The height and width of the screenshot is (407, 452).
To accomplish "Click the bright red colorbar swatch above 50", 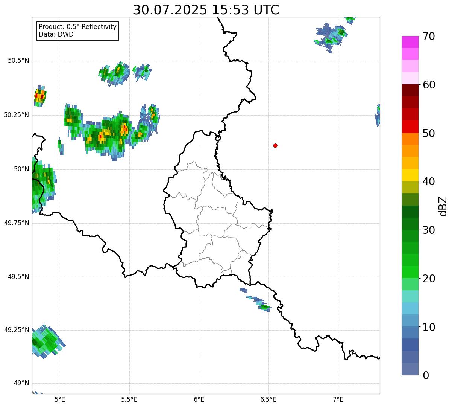I will [x=410, y=127].
